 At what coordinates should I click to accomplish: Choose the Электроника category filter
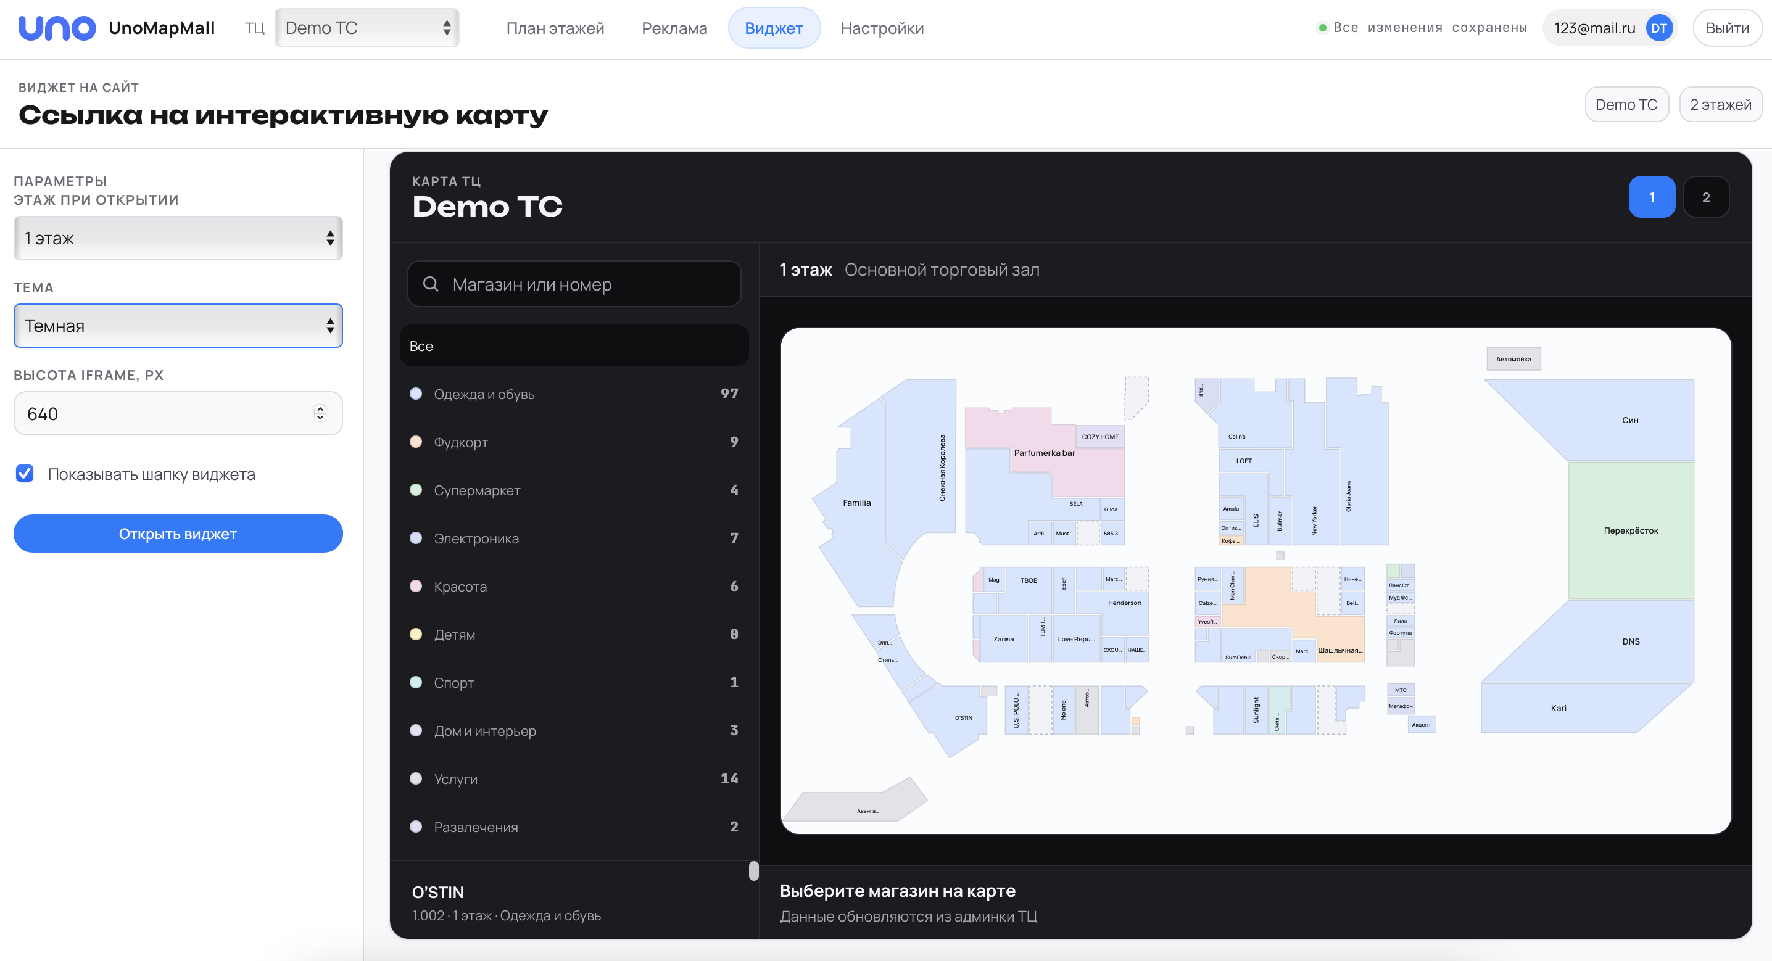(574, 538)
